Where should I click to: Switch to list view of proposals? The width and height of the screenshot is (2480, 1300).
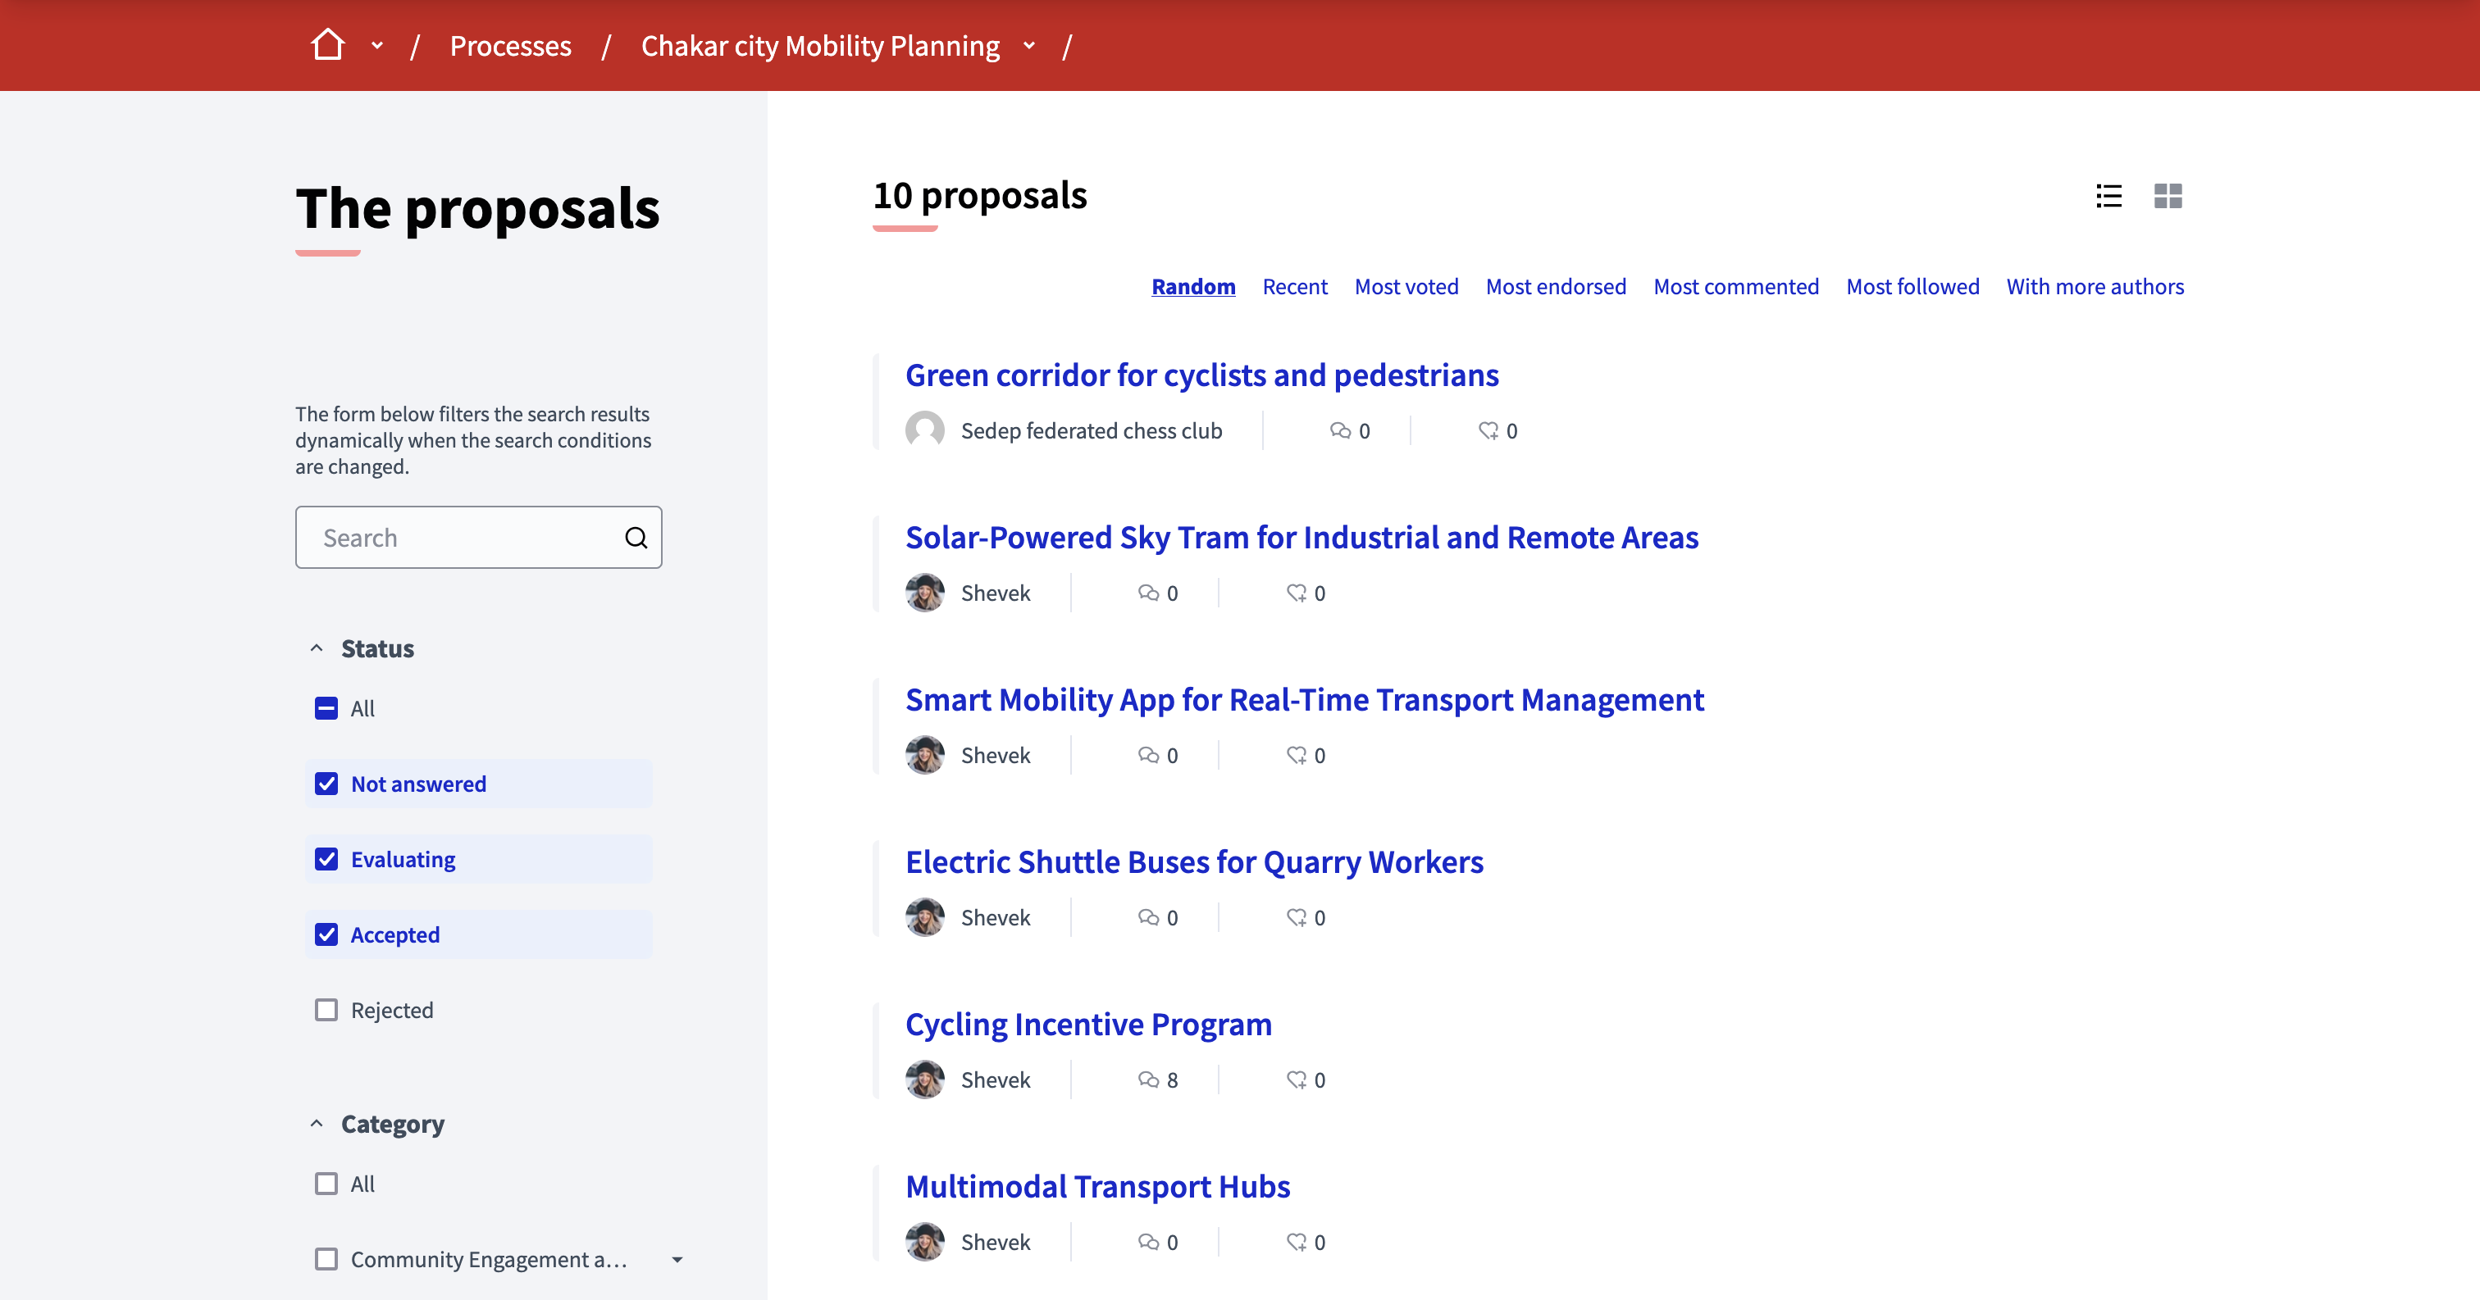tap(2108, 196)
